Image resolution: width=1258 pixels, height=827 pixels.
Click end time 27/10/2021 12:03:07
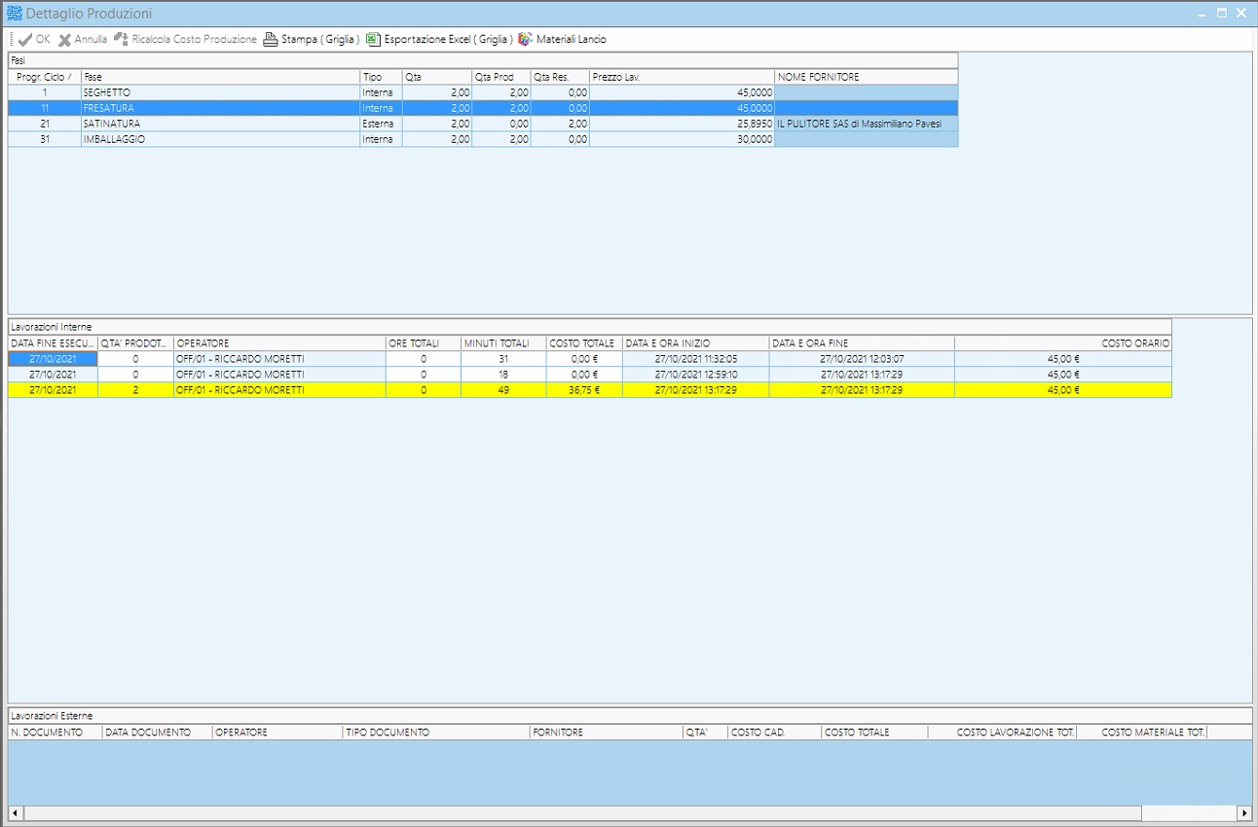pos(862,359)
